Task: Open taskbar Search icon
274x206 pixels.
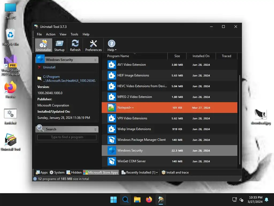Action: (125, 200)
